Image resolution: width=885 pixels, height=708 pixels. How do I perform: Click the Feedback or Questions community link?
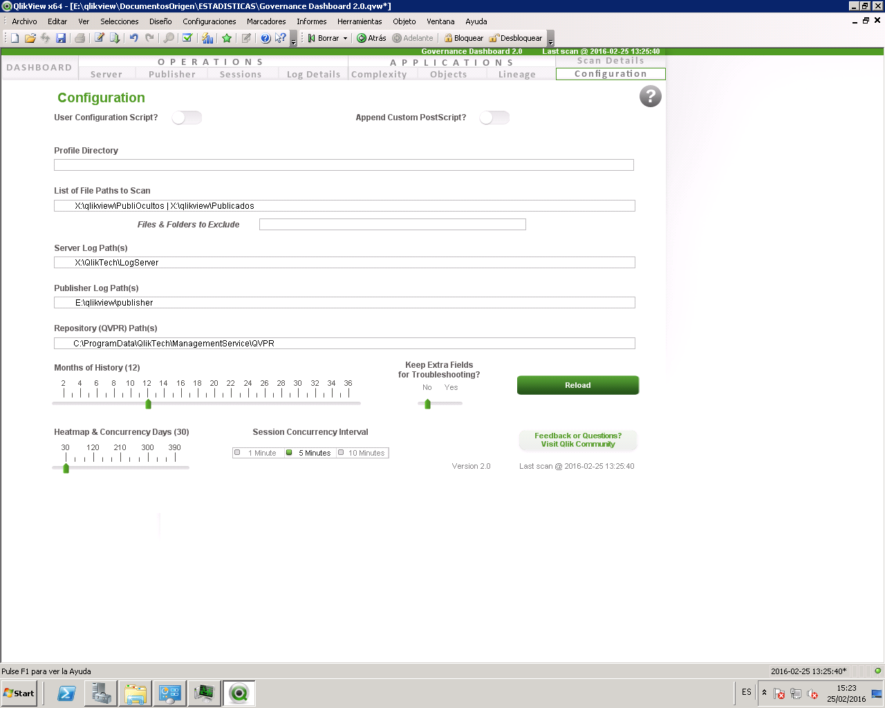click(x=578, y=440)
